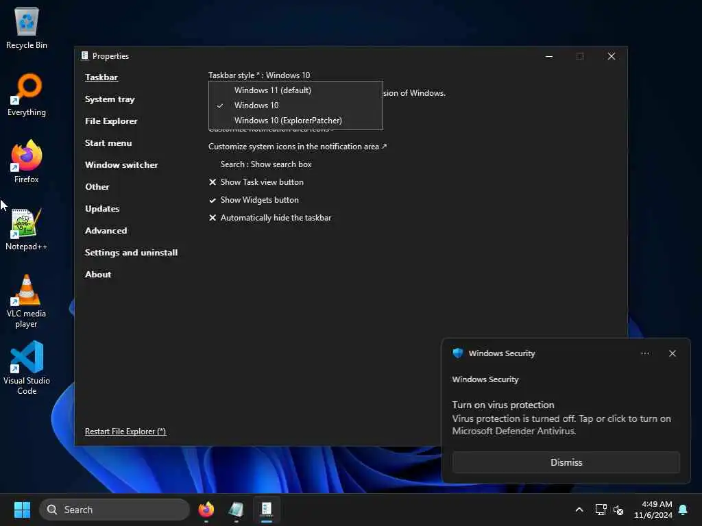Switch to the Advanced section
The height and width of the screenshot is (526, 702).
click(x=106, y=230)
